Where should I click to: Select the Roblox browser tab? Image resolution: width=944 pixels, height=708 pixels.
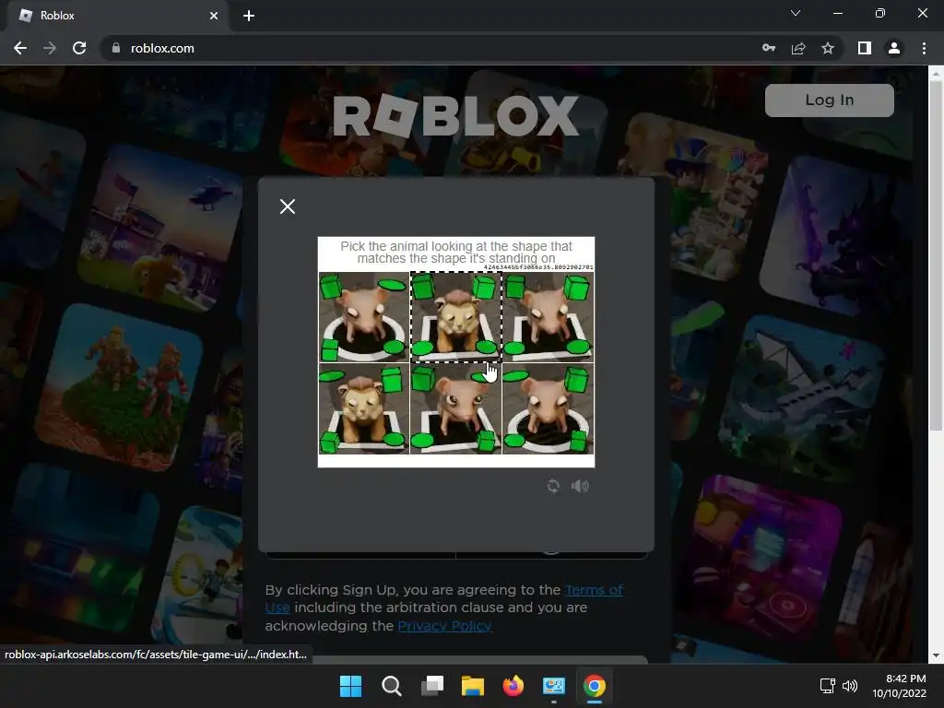coord(119,16)
